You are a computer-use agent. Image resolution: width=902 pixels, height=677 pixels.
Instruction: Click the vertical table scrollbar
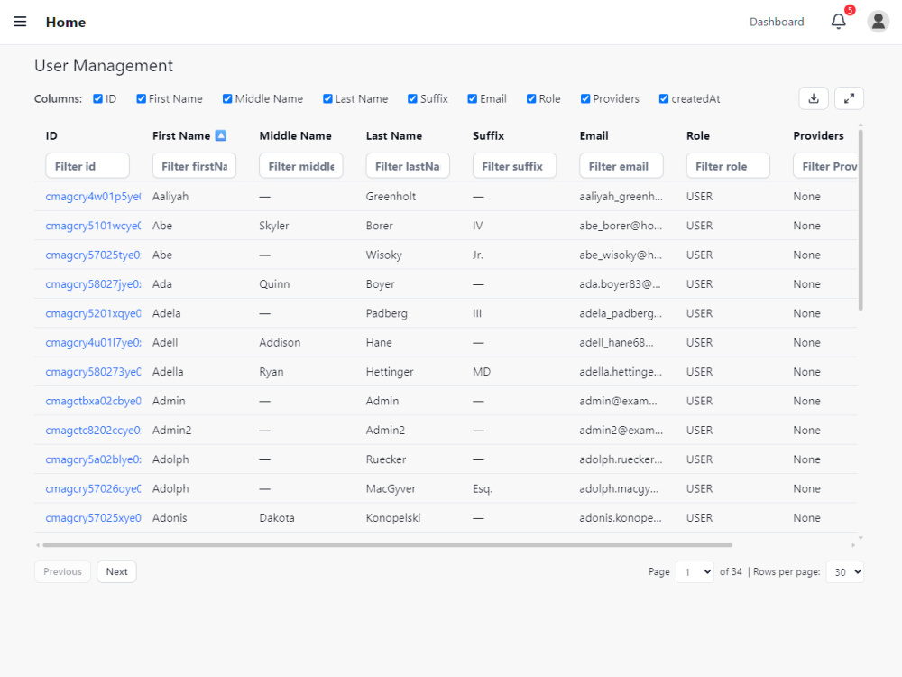[861, 220]
